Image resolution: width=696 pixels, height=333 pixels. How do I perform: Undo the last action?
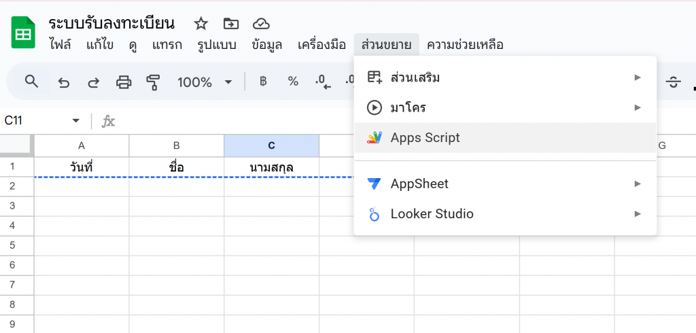click(64, 82)
